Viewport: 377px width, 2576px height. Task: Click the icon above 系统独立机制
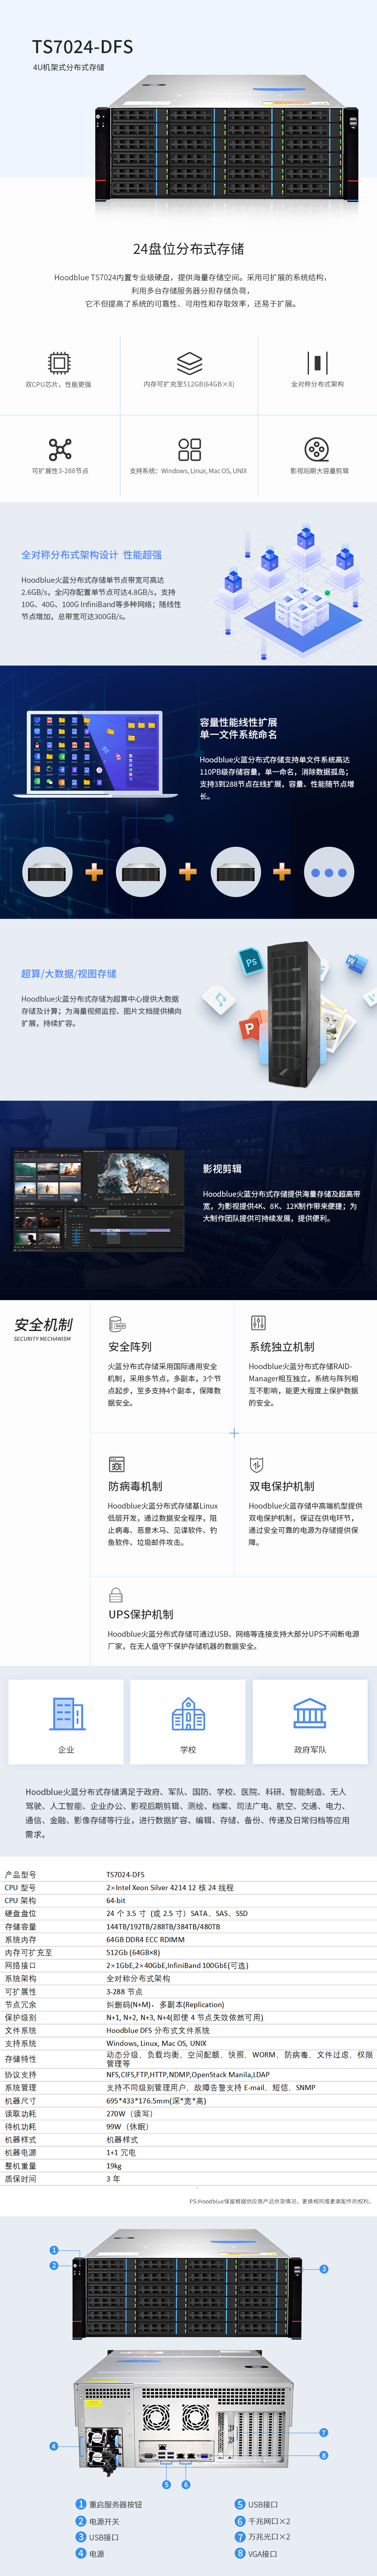pyautogui.click(x=258, y=1323)
